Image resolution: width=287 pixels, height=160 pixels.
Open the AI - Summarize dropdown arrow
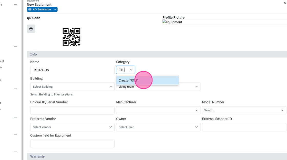[55, 9]
